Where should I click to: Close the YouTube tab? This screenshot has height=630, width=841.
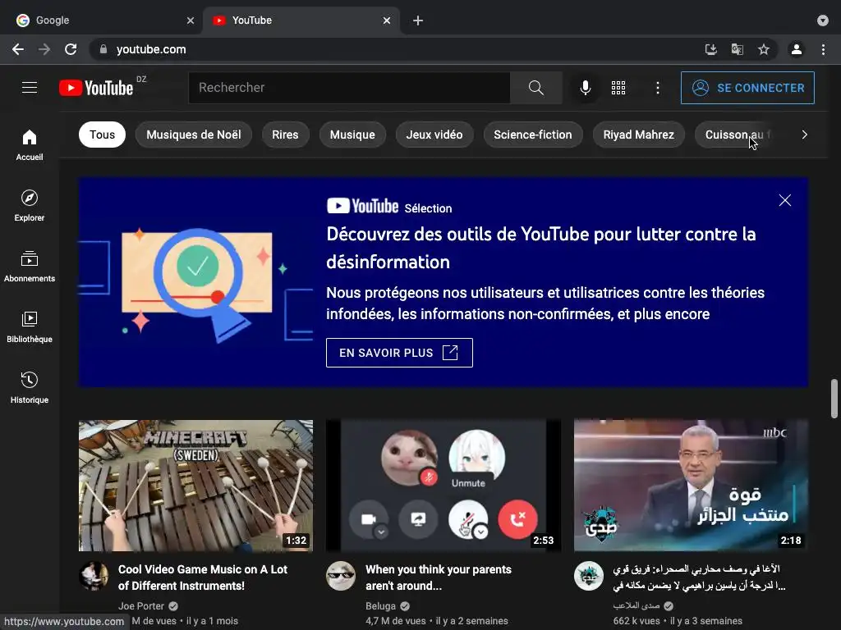pyautogui.click(x=387, y=21)
